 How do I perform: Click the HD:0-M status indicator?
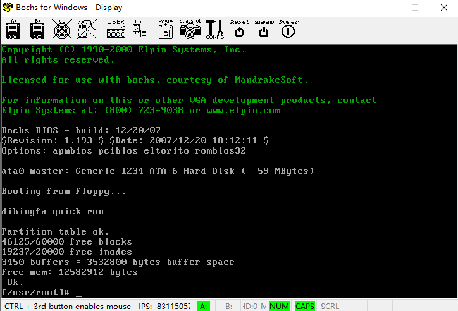click(254, 307)
